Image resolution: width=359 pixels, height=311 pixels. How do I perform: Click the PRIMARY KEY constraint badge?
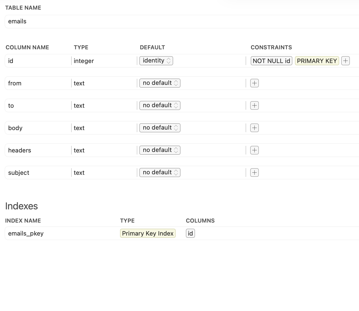coord(317,61)
